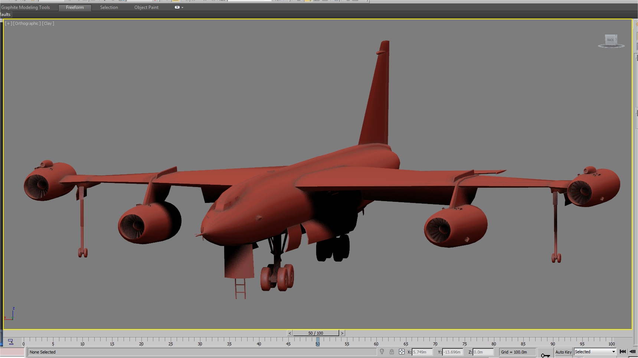This screenshot has height=358, width=638.
Task: Toggle Auto Key mode
Action: [x=563, y=352]
